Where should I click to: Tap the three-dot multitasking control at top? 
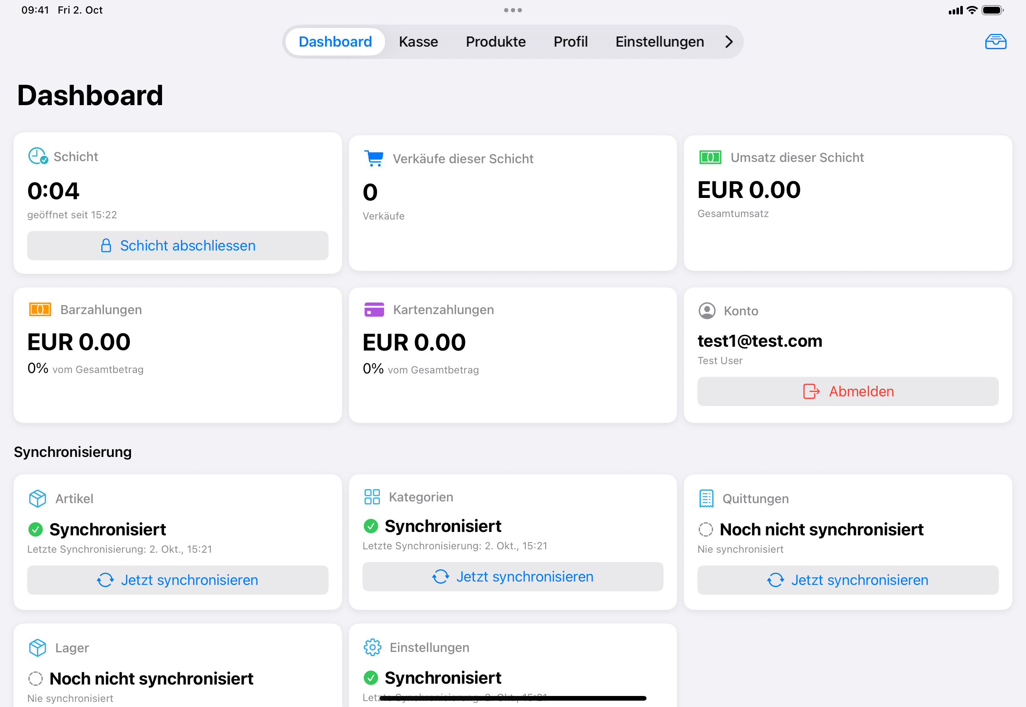point(513,10)
